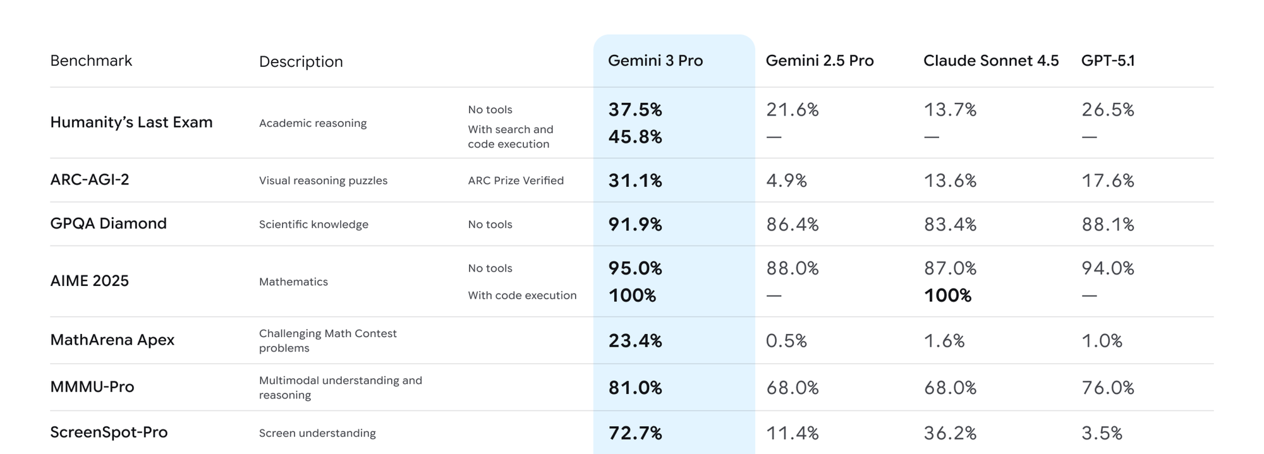Click the ARC-AGI-2 benchmark name
Image resolution: width=1264 pixels, height=454 pixels.
(90, 180)
